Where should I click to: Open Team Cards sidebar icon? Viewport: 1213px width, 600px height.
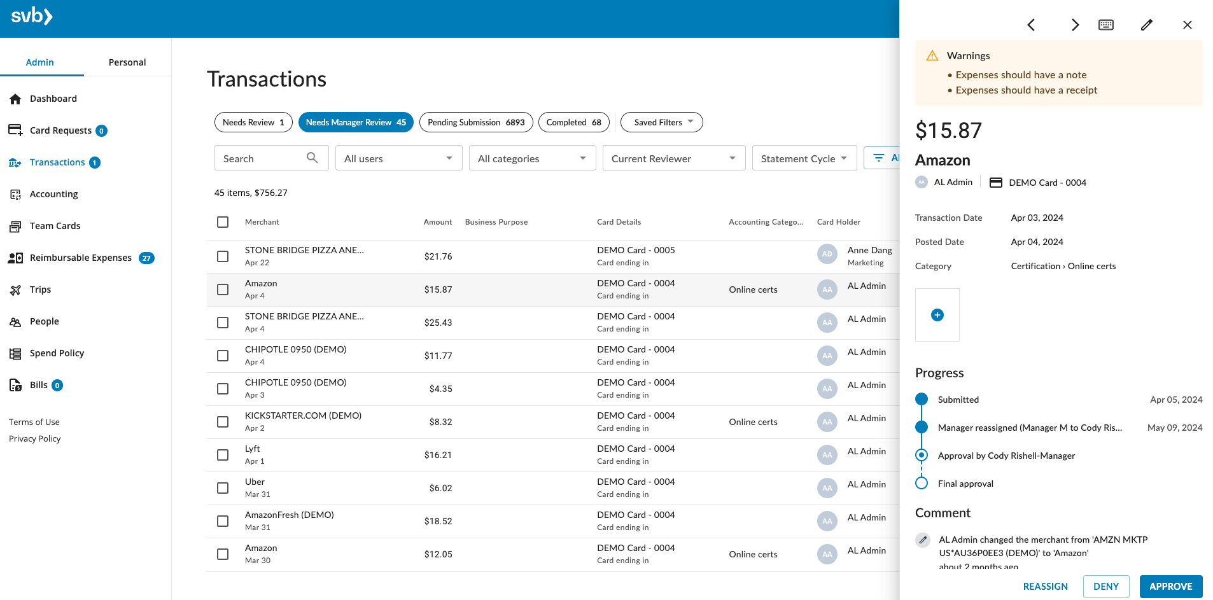coord(15,226)
